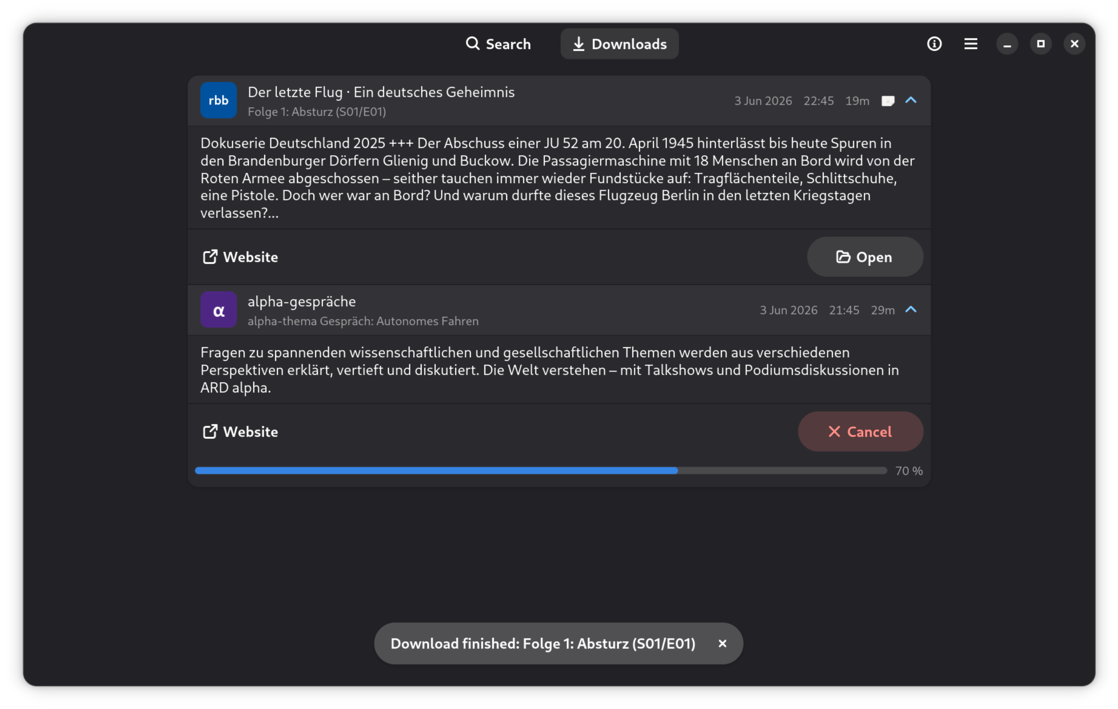Close the application window
This screenshot has height=709, width=1118.
[1074, 44]
